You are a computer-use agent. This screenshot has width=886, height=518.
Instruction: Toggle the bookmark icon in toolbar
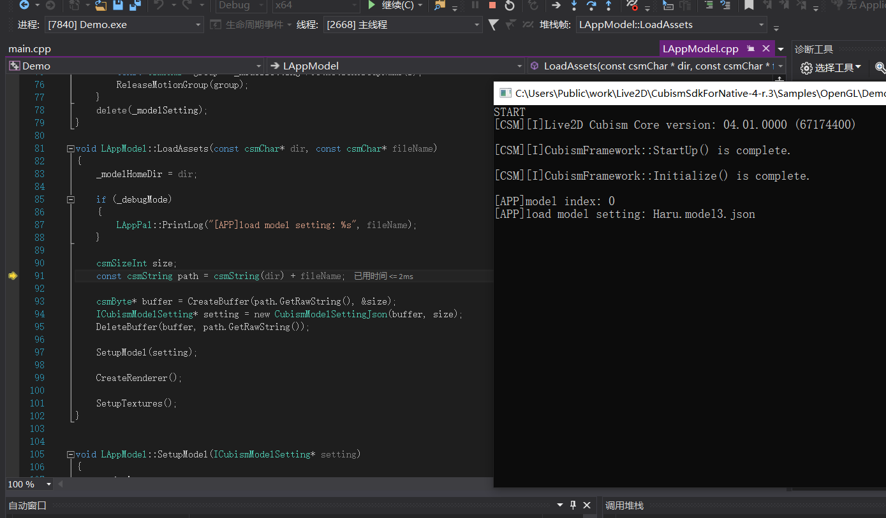tap(749, 6)
